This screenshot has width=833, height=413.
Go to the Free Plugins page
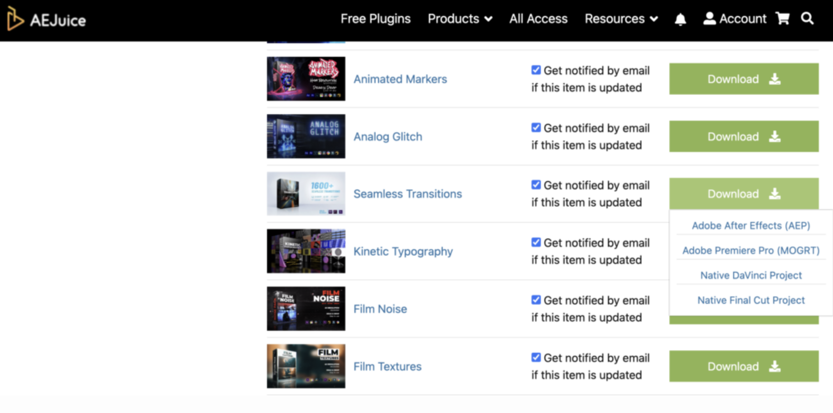[x=375, y=19]
